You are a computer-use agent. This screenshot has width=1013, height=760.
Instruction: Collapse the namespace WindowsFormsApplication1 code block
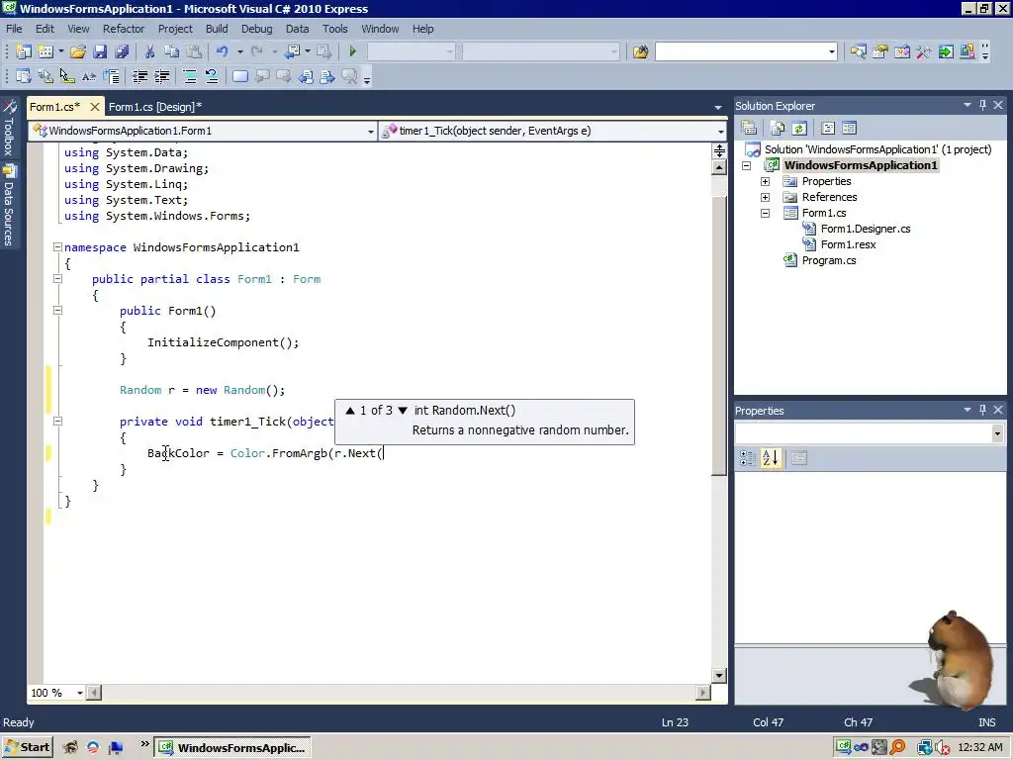tap(57, 246)
